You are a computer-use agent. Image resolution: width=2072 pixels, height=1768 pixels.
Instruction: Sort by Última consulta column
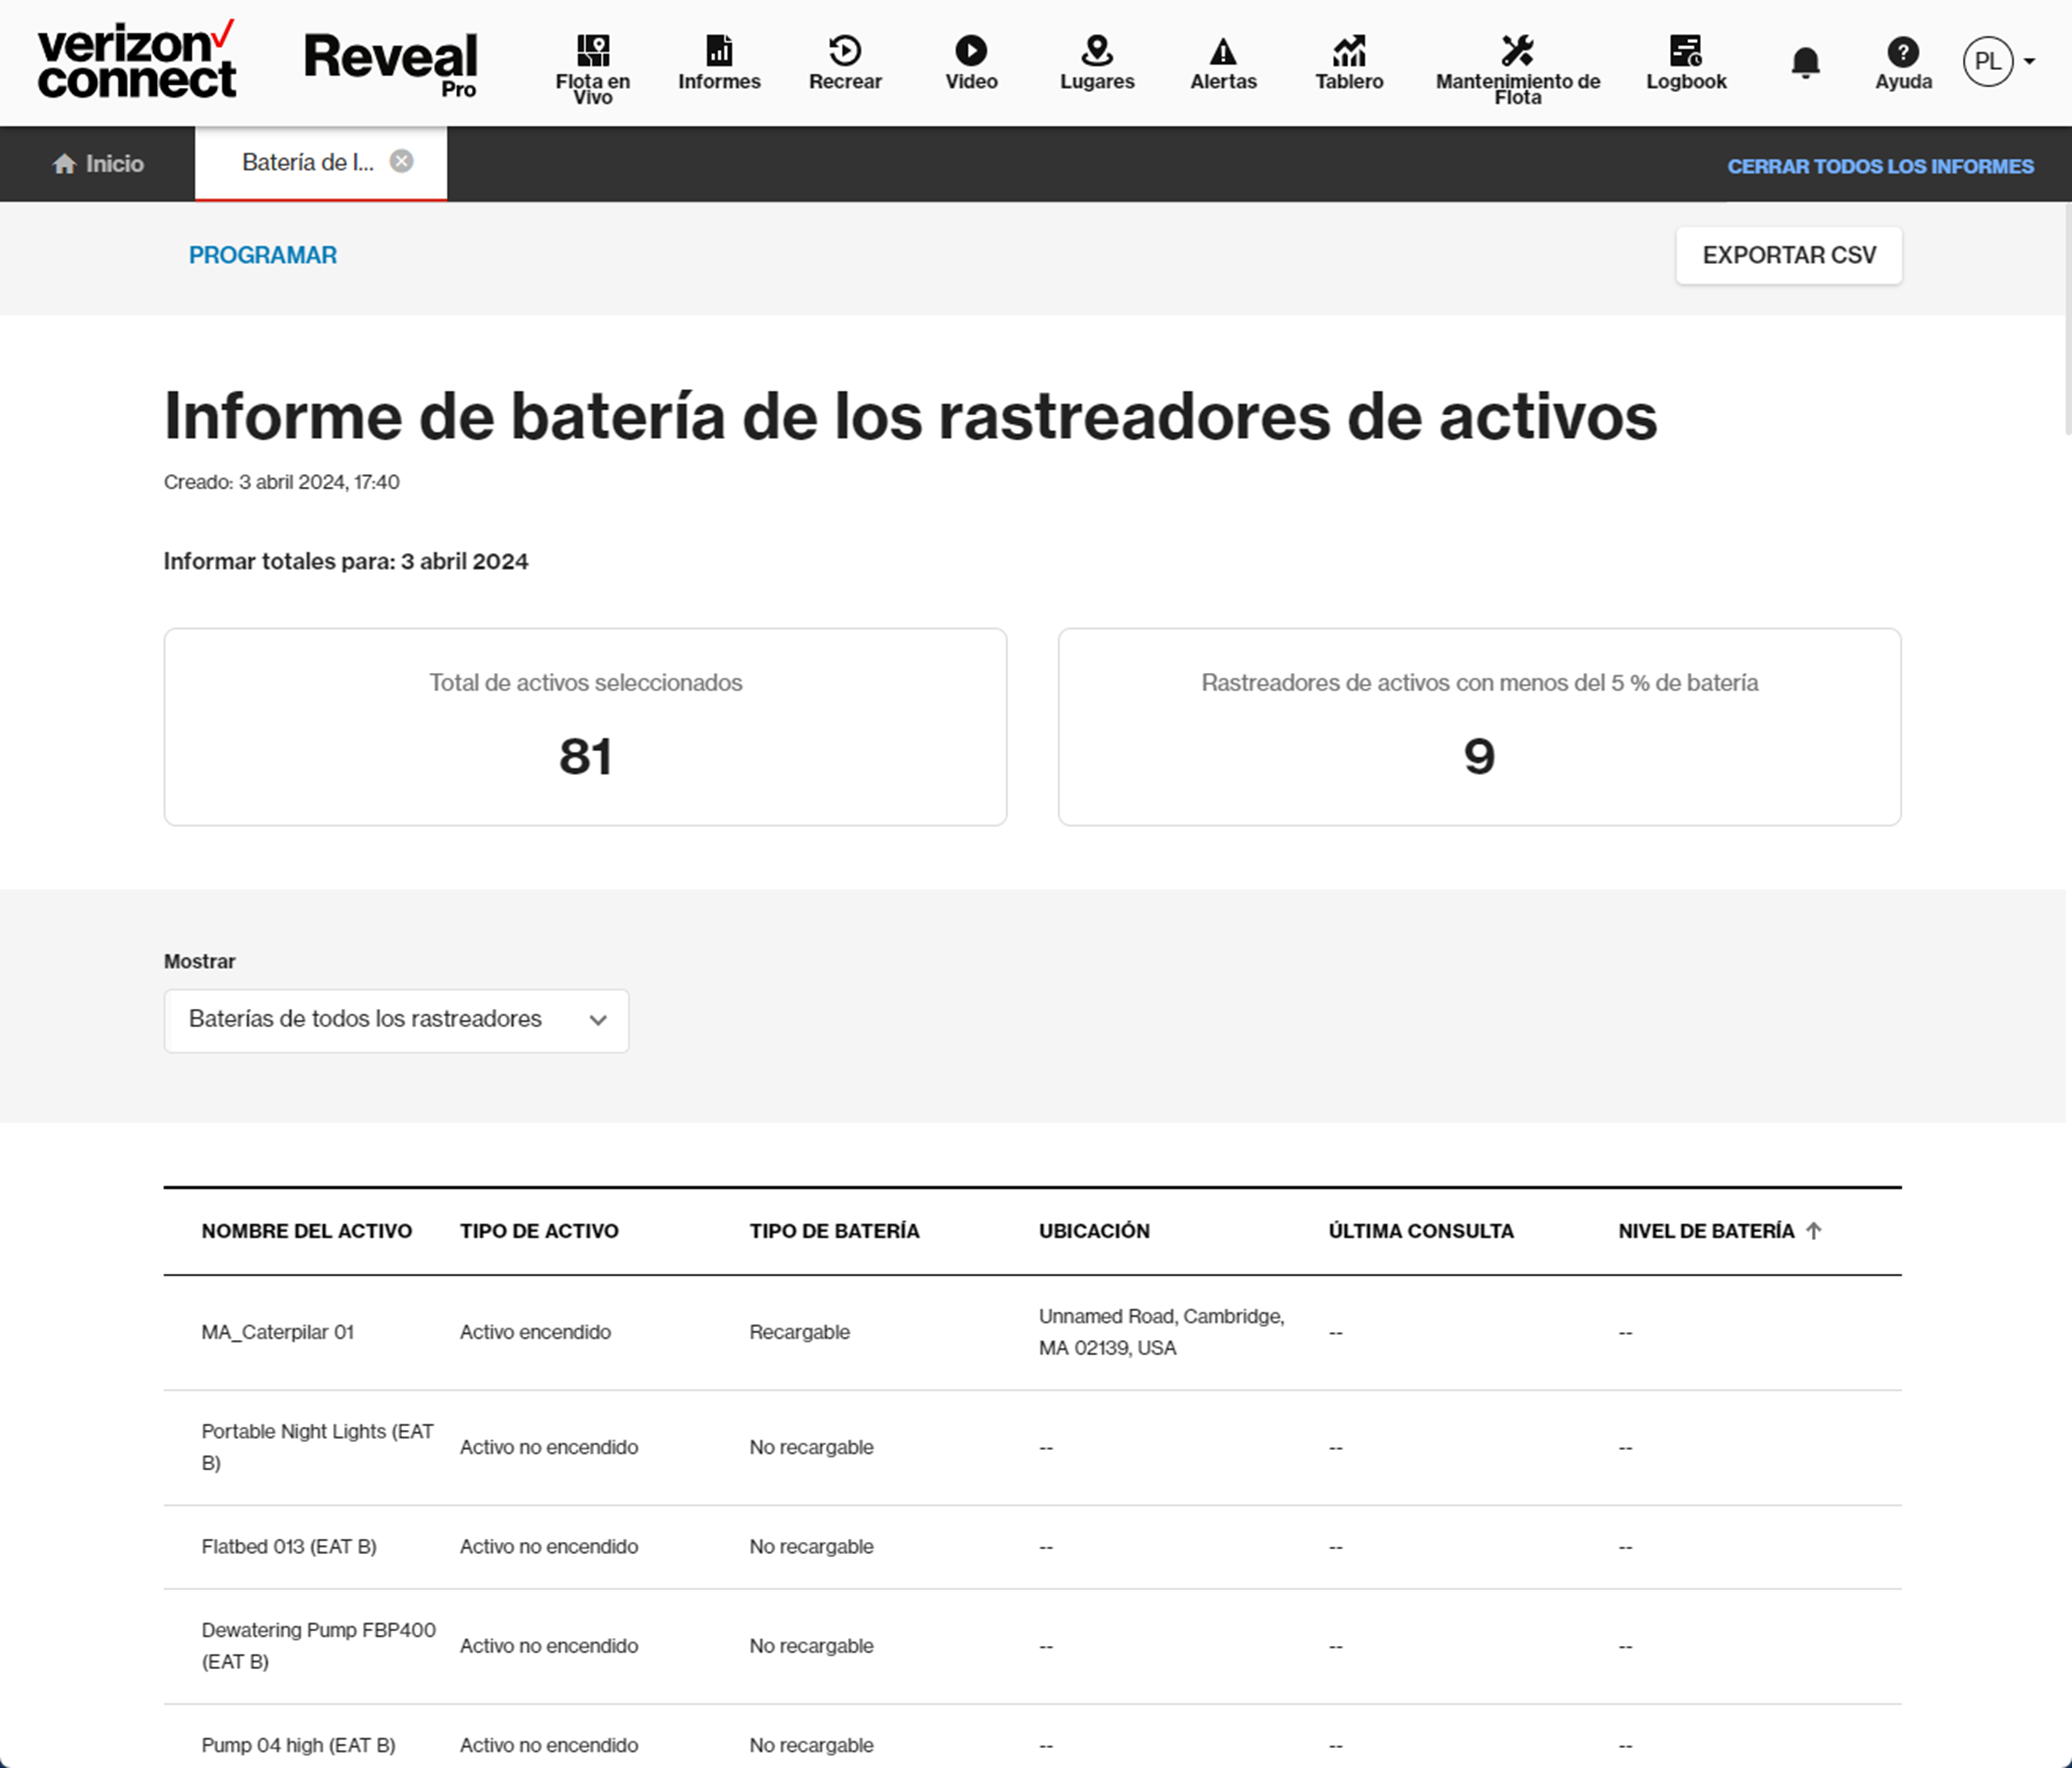1421,1231
